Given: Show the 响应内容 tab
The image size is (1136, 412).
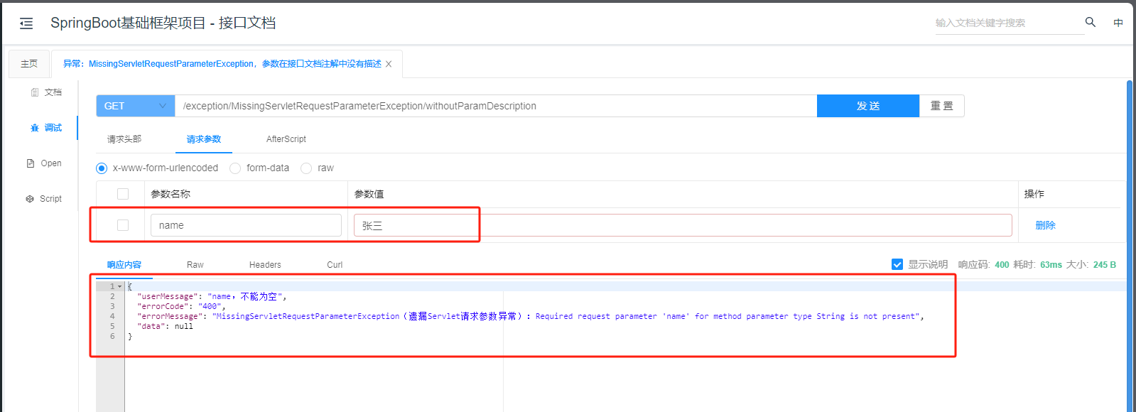Looking at the screenshot, I should click(x=124, y=265).
